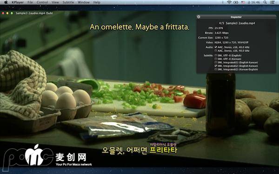Close the player window with red button

3,13
